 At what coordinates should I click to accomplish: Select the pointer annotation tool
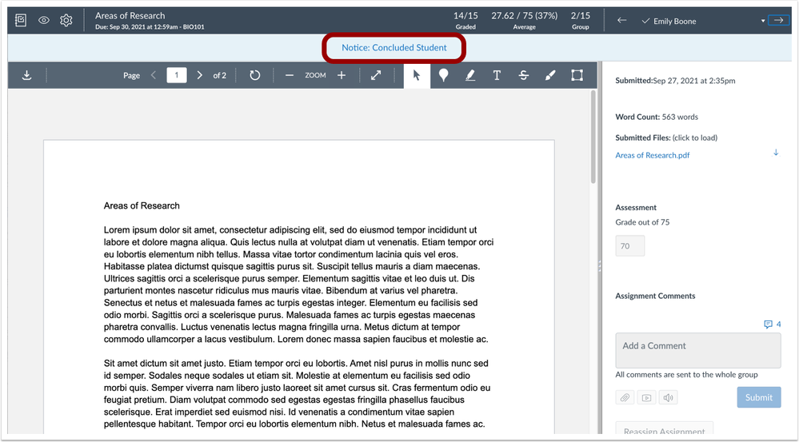417,75
